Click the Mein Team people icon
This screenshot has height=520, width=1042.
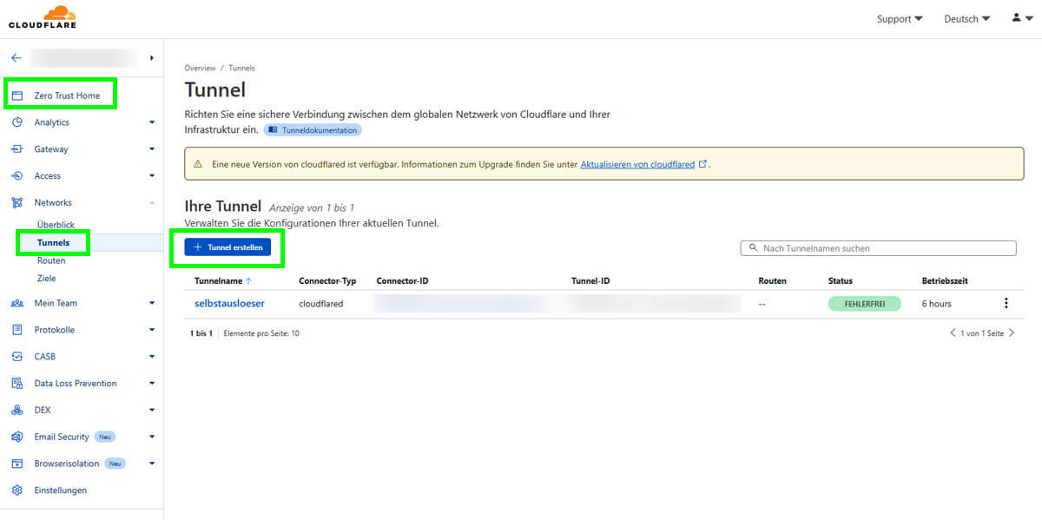point(16,303)
